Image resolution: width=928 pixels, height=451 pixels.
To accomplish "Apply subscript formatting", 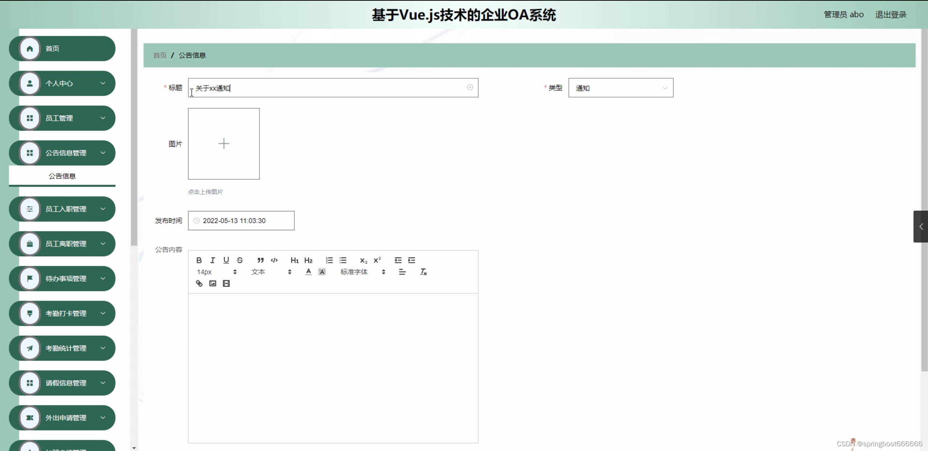I will pyautogui.click(x=363, y=260).
